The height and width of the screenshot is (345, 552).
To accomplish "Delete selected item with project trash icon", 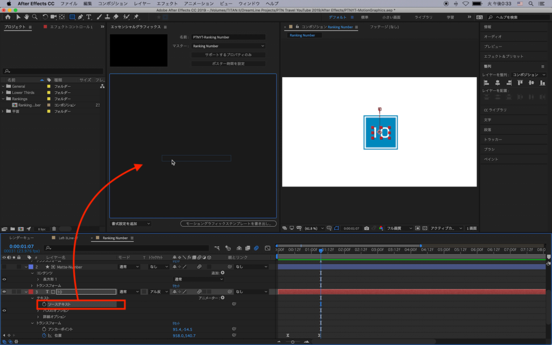I will click(54, 229).
